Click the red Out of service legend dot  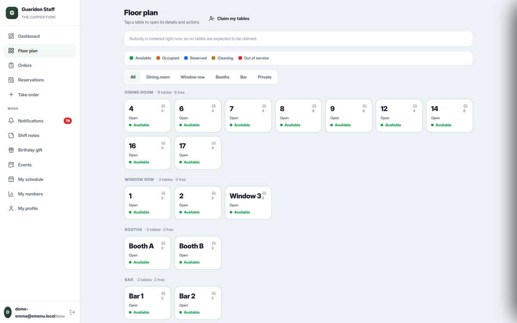[x=240, y=58]
